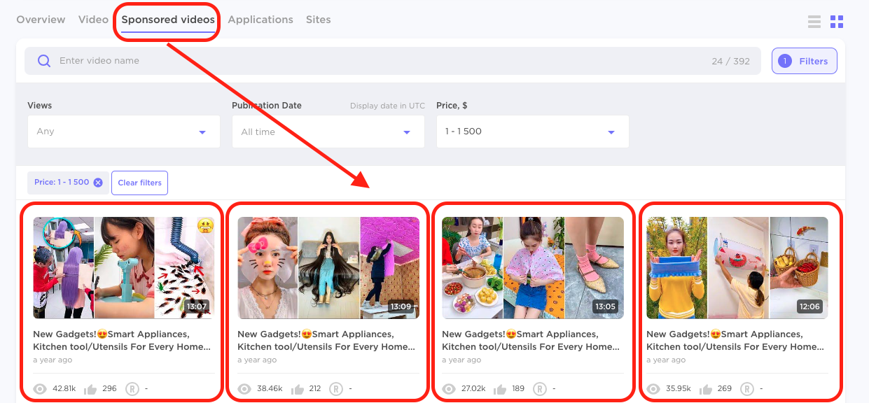
Task: Open the Price range dropdown
Action: [x=532, y=132]
